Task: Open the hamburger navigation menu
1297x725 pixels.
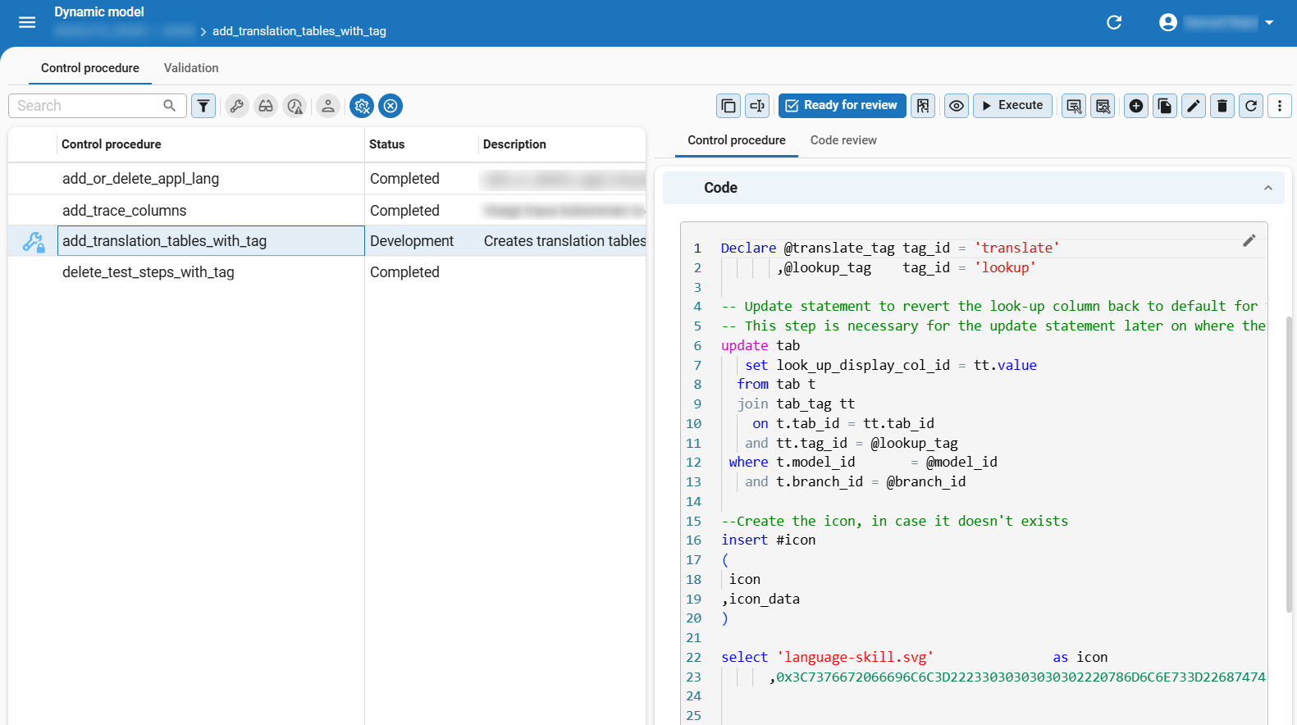Action: click(27, 22)
